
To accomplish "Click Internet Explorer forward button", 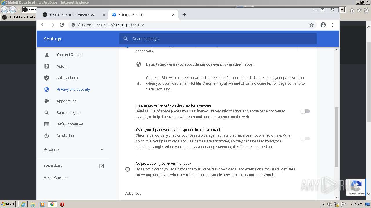I will tap(12, 10).
